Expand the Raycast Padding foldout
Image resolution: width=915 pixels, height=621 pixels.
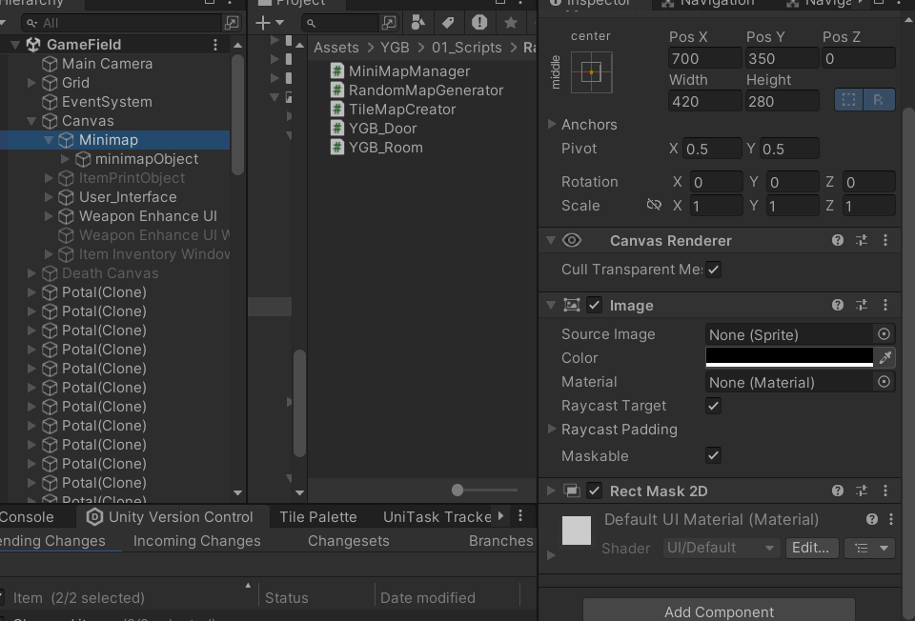point(552,429)
